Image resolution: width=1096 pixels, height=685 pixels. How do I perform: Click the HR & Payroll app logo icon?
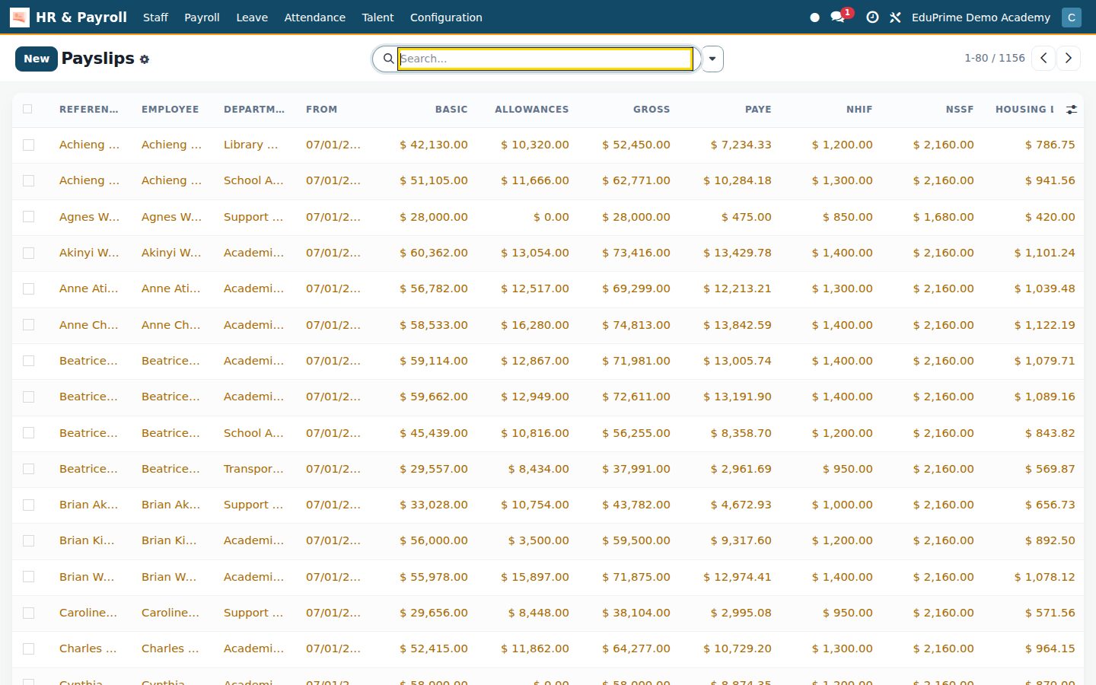tap(20, 17)
